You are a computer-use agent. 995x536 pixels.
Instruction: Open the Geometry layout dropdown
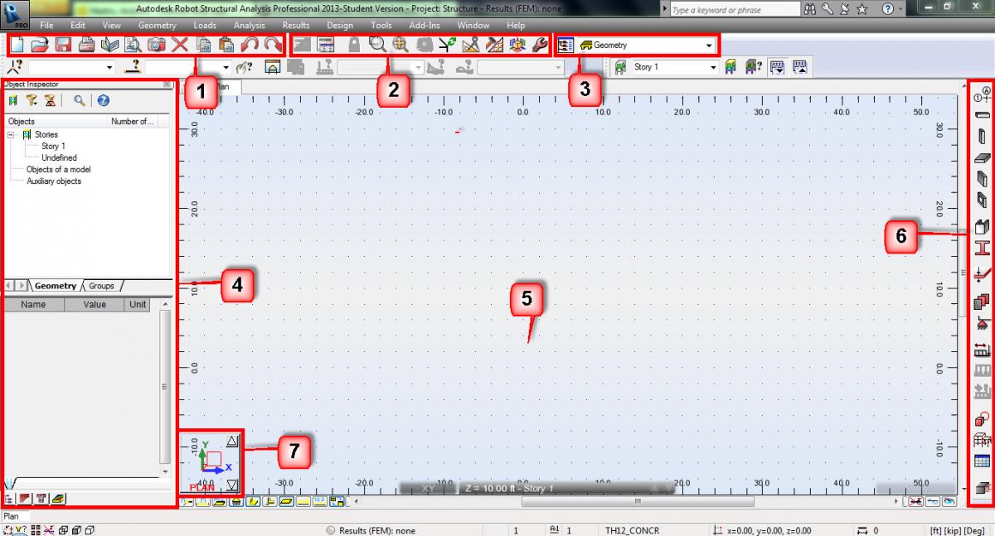point(709,46)
